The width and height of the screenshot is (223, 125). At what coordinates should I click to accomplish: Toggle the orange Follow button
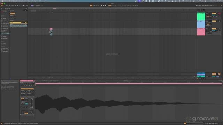pyautogui.click(x=91, y=6)
